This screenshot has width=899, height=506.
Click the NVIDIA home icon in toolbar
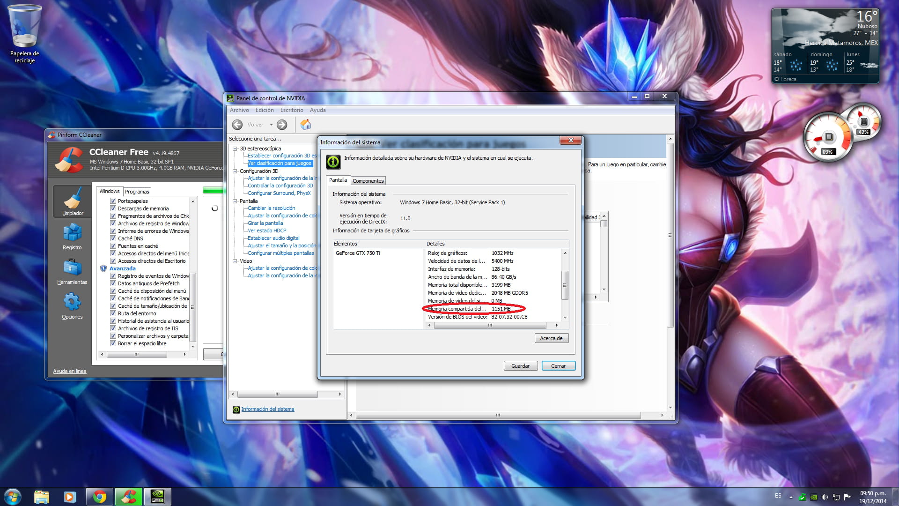coord(306,125)
